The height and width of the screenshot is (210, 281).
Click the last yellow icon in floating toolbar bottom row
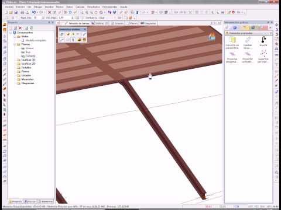[x=84, y=40]
